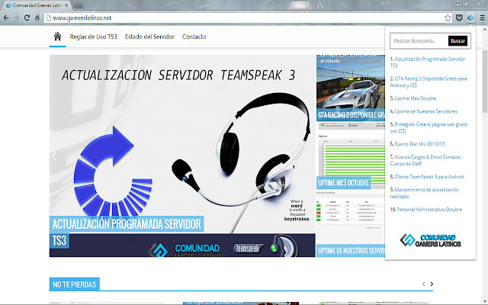This screenshot has width=488, height=305.
Task: Open link 1 Actualización Programada Servidor TS3
Action: 428,63
